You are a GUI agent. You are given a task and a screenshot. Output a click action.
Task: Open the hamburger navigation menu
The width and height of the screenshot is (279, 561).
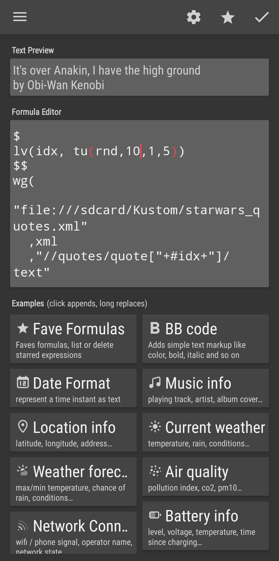pyautogui.click(x=20, y=17)
